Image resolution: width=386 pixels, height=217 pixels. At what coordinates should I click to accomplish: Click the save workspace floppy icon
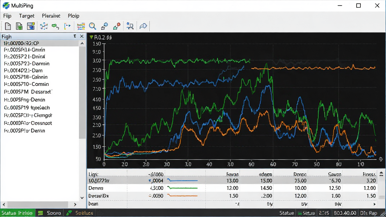tap(31, 26)
